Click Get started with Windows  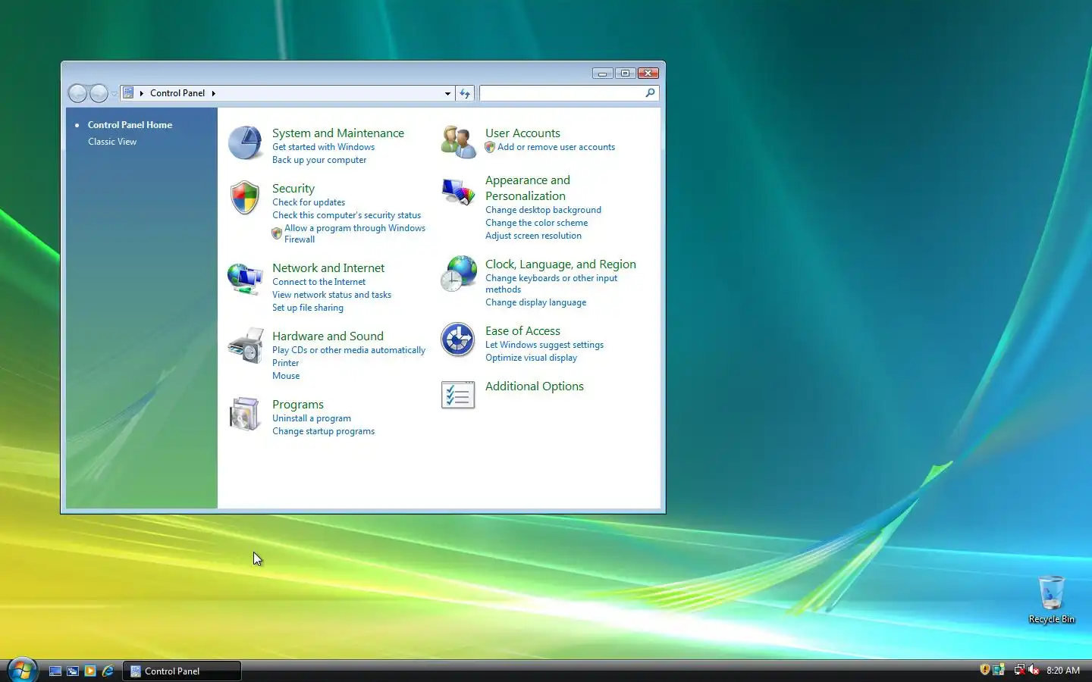323,147
